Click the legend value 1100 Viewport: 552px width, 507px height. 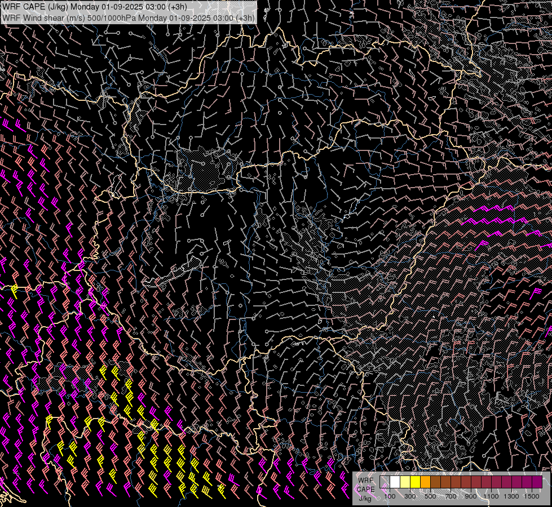coord(491,496)
